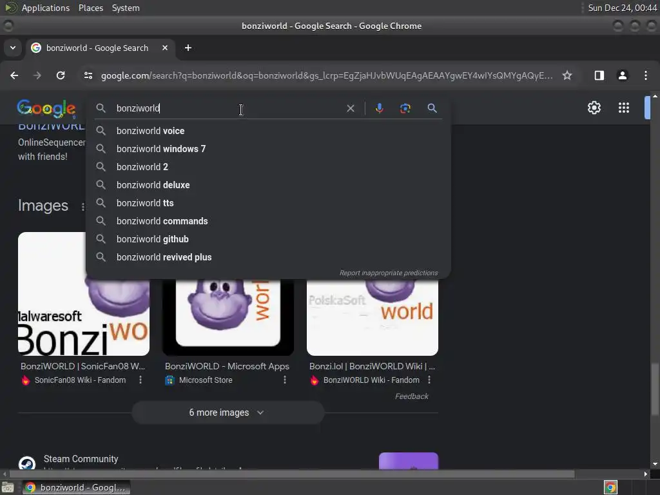
Task: Click in the Google search input field
Action: click(228, 108)
